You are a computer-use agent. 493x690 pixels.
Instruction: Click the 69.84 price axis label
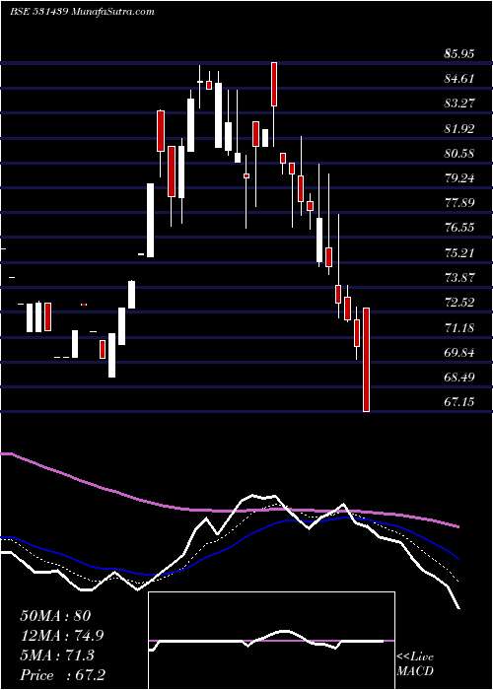[459, 353]
